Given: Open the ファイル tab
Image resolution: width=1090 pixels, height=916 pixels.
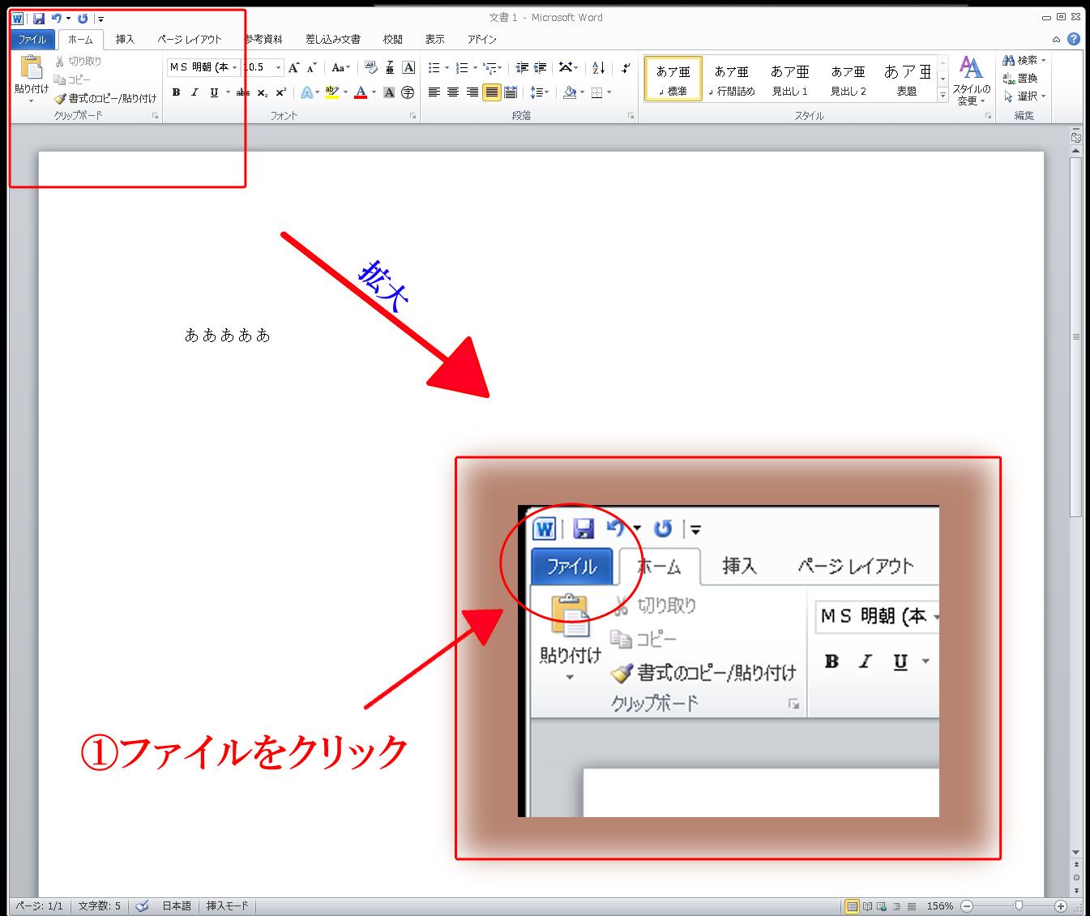Looking at the screenshot, I should point(32,39).
